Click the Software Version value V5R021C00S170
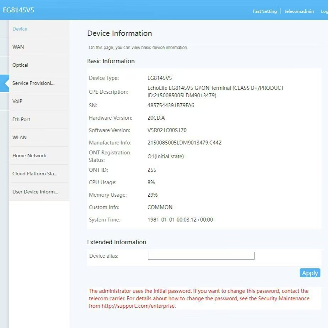Image resolution: width=328 pixels, height=328 pixels. click(167, 130)
